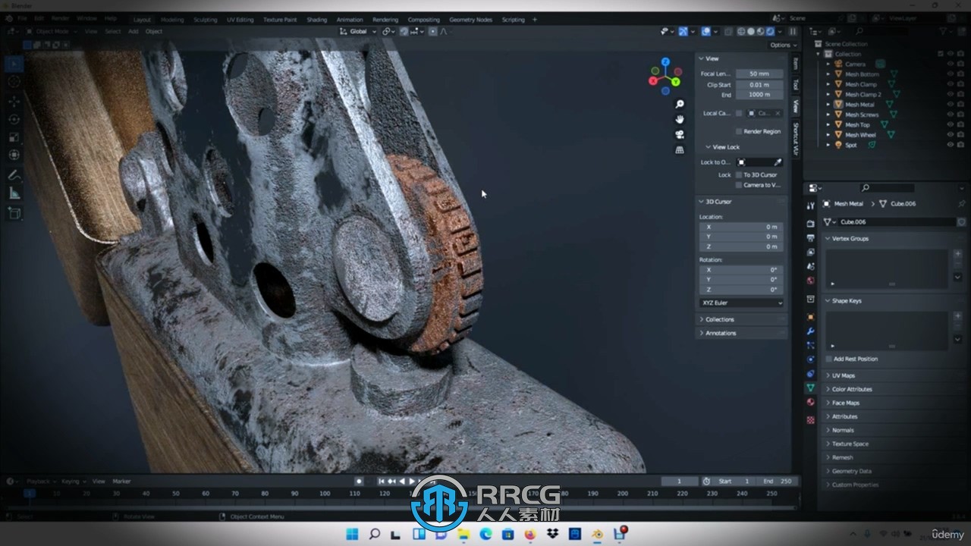Viewport: 971px width, 546px height.
Task: Switch to rendered viewport shading
Action: (x=770, y=31)
